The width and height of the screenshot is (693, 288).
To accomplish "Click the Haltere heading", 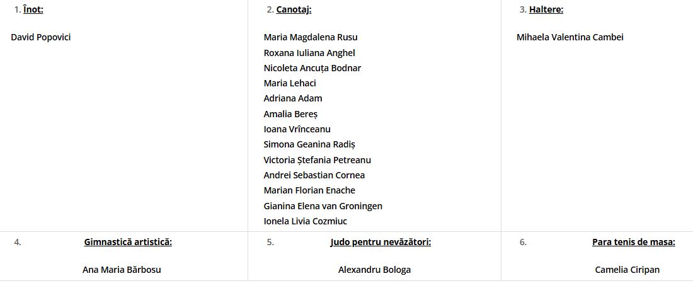I will pyautogui.click(x=546, y=9).
